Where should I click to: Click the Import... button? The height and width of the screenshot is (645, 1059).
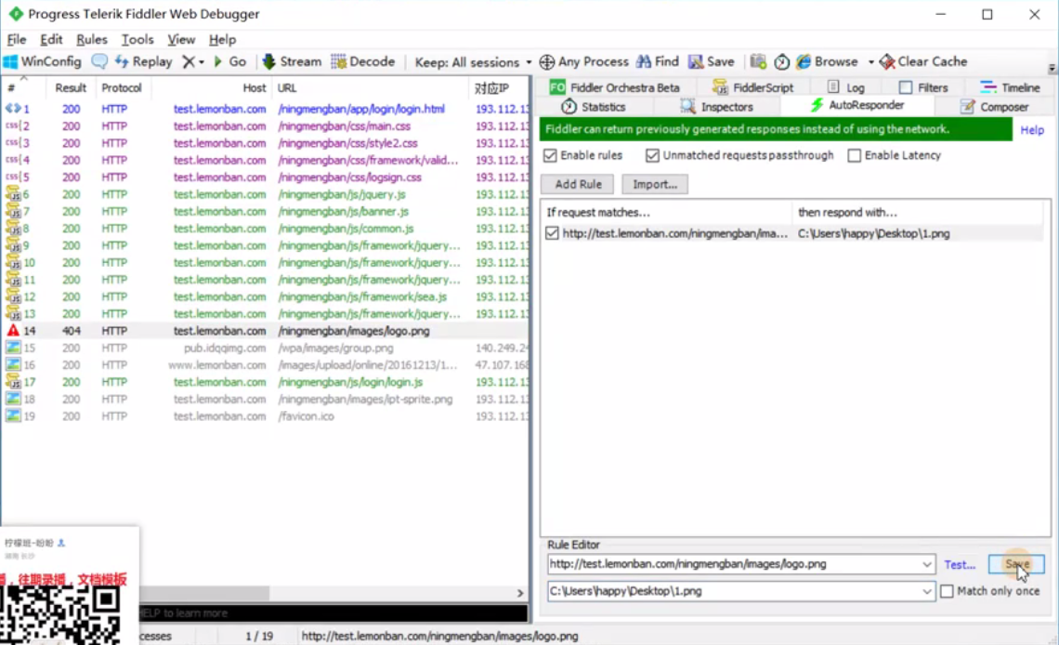coord(655,184)
